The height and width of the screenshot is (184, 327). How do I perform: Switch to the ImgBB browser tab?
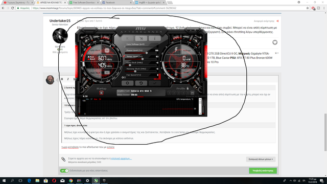(x=150, y=3)
